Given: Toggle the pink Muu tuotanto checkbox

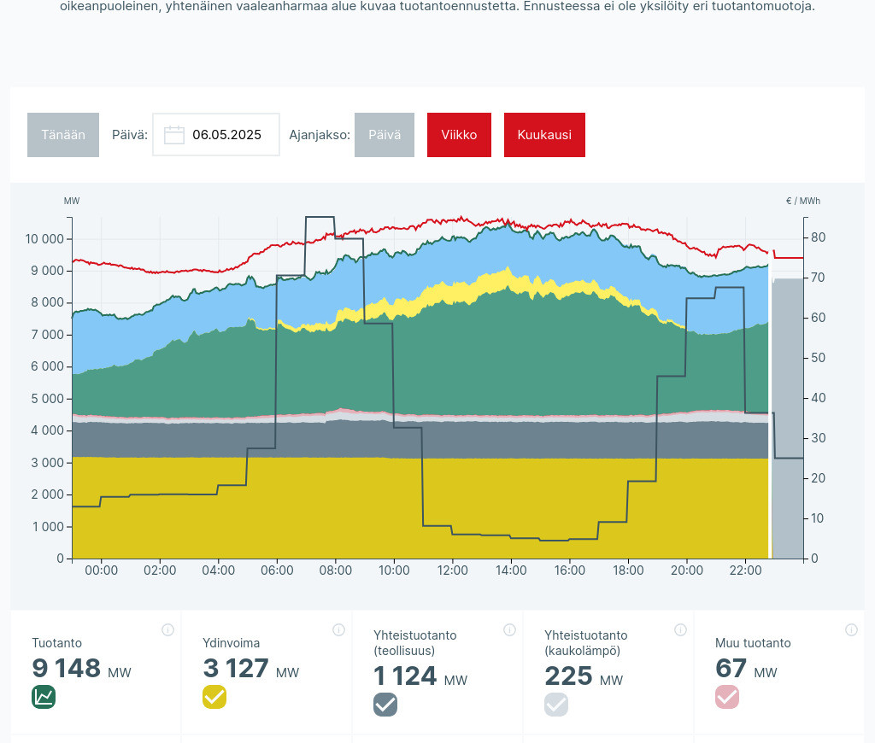Looking at the screenshot, I should pos(727,697).
